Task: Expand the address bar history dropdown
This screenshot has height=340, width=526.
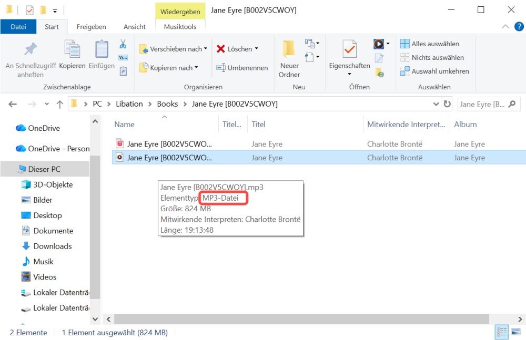Action: point(436,104)
